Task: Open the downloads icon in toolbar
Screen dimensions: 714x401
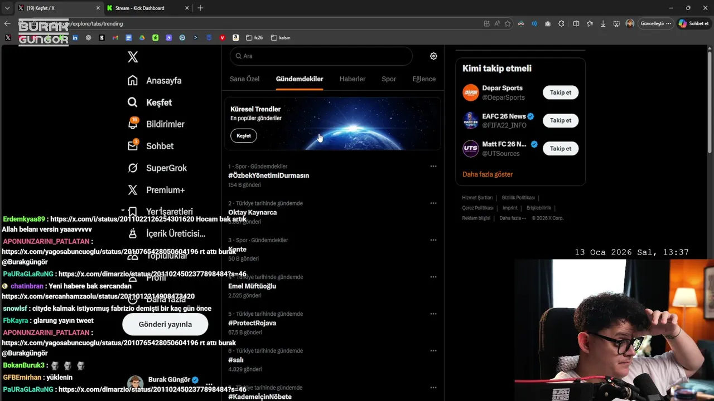Action: point(603,23)
